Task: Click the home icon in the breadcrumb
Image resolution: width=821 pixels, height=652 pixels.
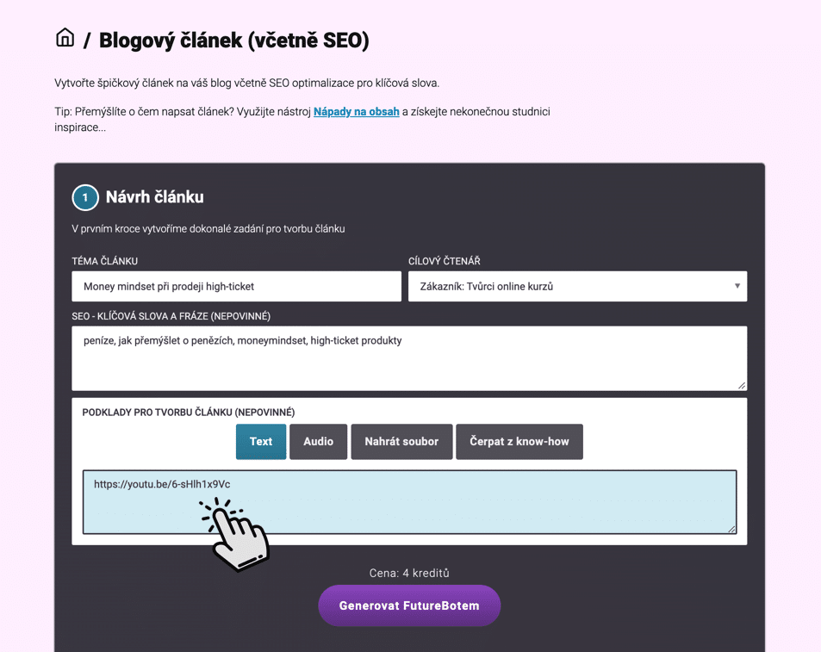Action: (x=65, y=38)
